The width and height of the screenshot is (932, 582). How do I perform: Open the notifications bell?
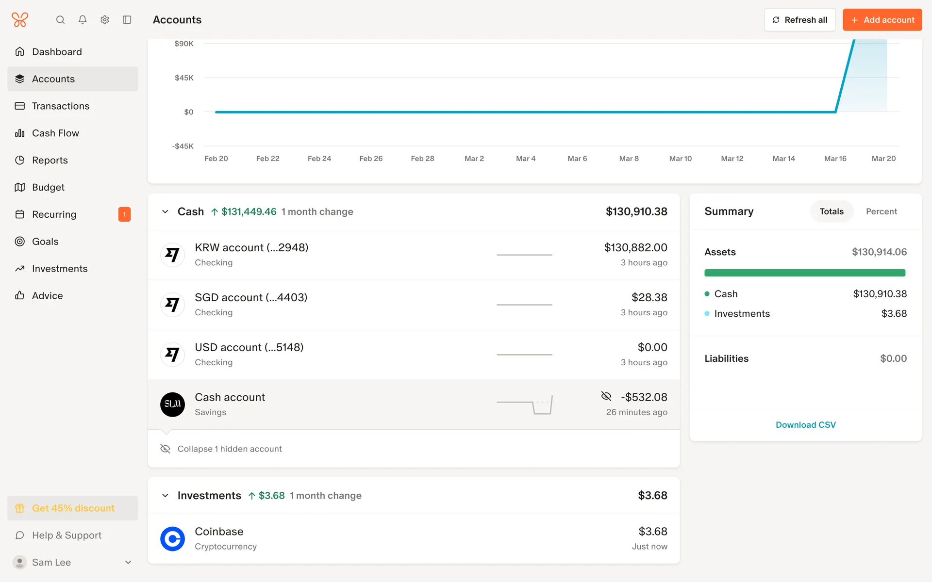point(83,20)
